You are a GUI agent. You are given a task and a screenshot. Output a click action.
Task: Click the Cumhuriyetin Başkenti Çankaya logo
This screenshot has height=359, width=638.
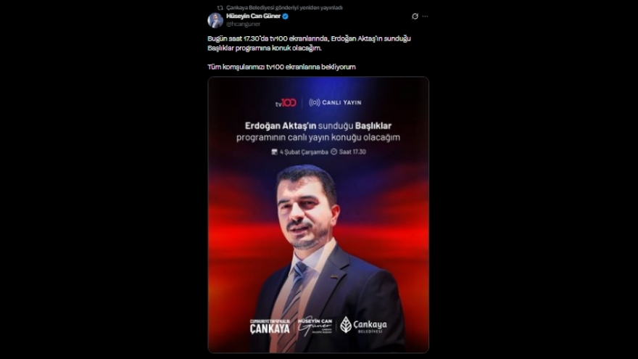(270, 326)
